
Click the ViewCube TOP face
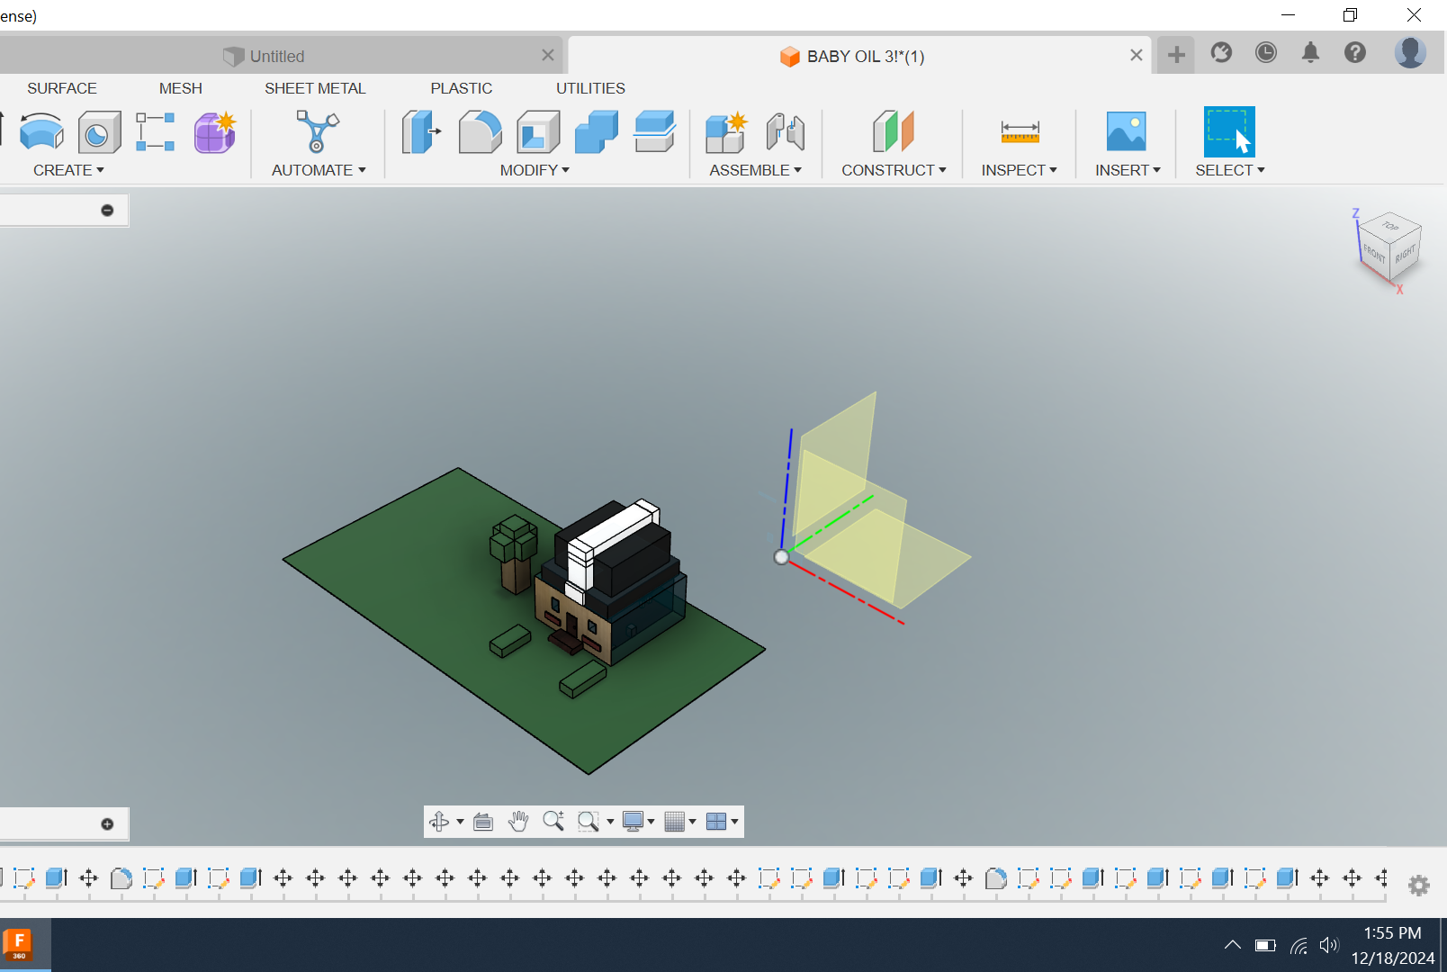point(1391,226)
